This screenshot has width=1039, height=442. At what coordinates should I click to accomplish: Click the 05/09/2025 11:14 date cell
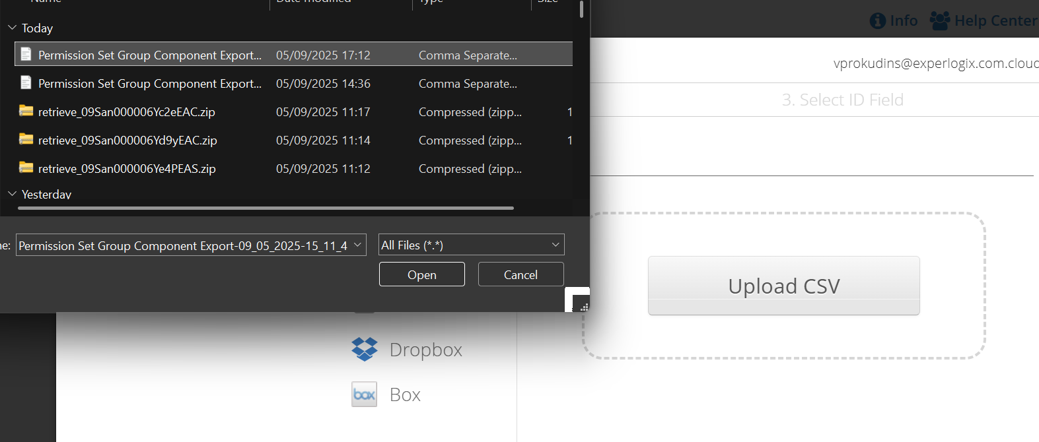pos(323,141)
